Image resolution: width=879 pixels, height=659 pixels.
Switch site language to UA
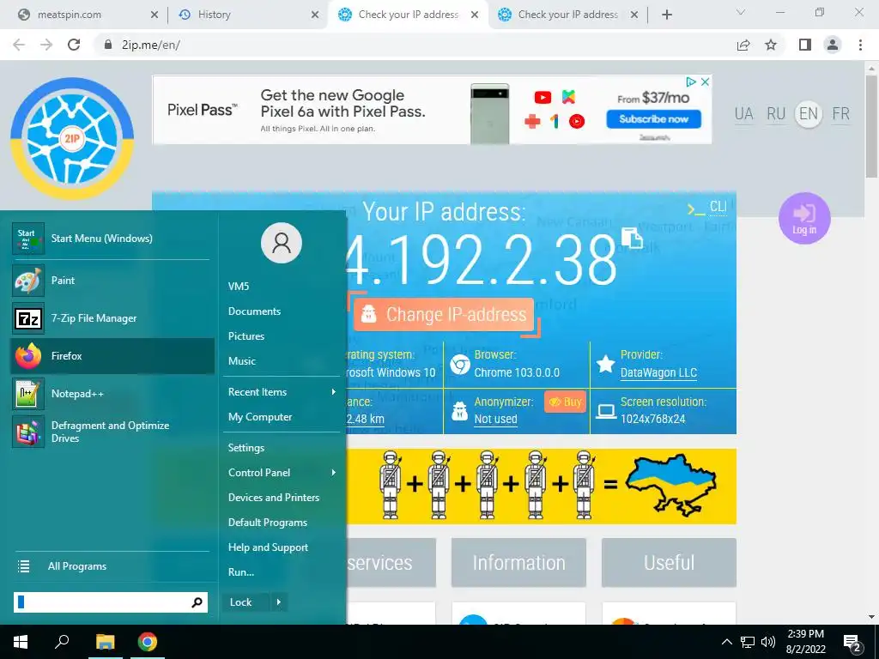(x=744, y=114)
